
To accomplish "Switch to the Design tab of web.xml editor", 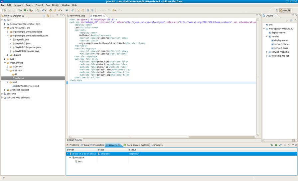I will point(71,140).
